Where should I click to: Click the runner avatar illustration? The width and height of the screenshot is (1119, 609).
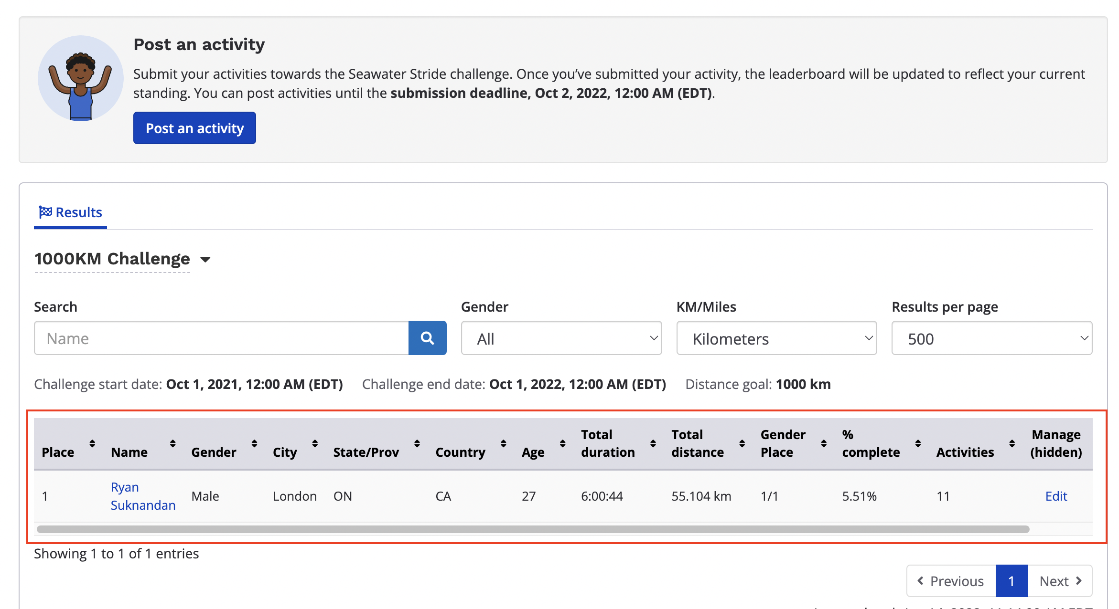tap(81, 79)
